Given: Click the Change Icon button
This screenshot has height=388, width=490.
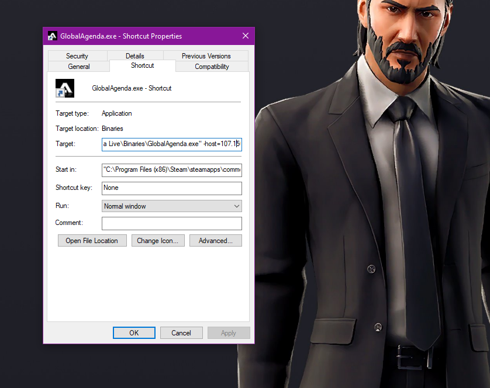Looking at the screenshot, I should [x=158, y=241].
